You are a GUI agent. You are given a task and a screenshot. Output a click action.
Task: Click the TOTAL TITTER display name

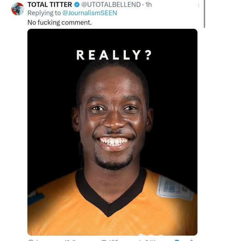click(x=50, y=4)
